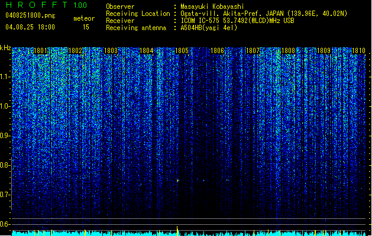Click the Observer field label
Image resolution: width=372 pixels, height=236 pixels.
[x=120, y=6]
